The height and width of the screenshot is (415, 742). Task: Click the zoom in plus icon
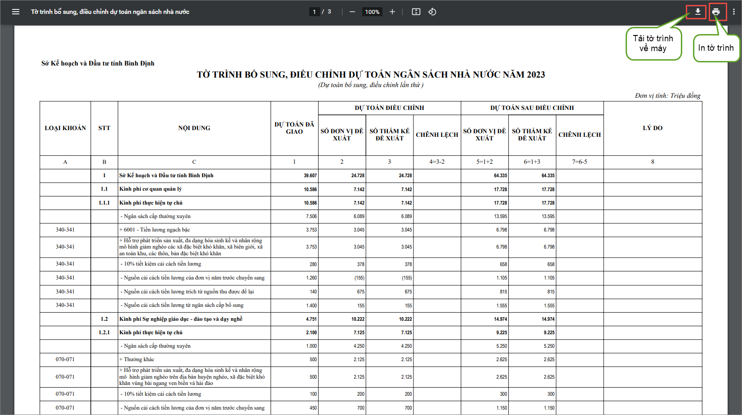pos(392,12)
